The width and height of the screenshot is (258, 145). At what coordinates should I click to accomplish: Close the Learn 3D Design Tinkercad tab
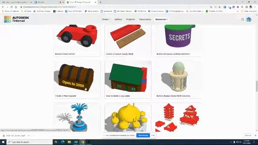click(x=95, y=2)
